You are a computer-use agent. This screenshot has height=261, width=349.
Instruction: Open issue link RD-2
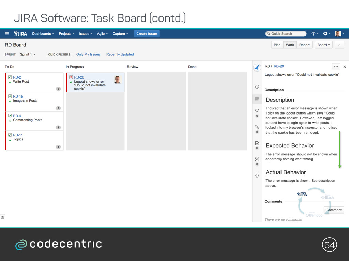pos(17,77)
